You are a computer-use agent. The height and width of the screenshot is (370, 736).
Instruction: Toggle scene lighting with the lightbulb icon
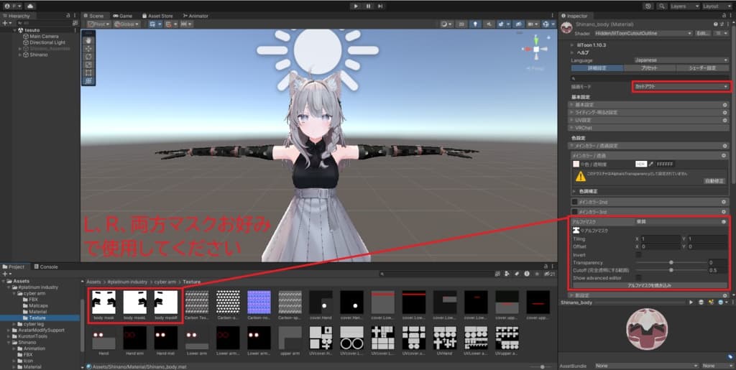point(476,24)
